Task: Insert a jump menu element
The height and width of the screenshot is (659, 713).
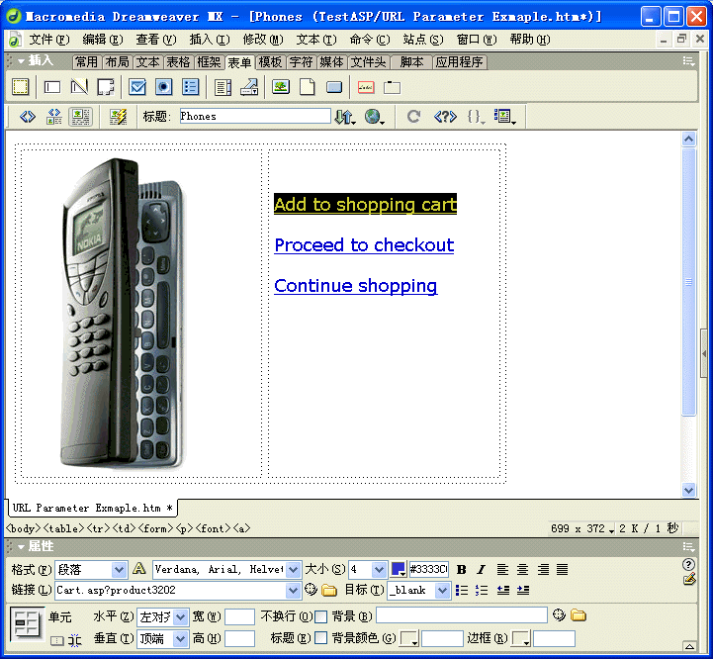Action: tap(249, 87)
